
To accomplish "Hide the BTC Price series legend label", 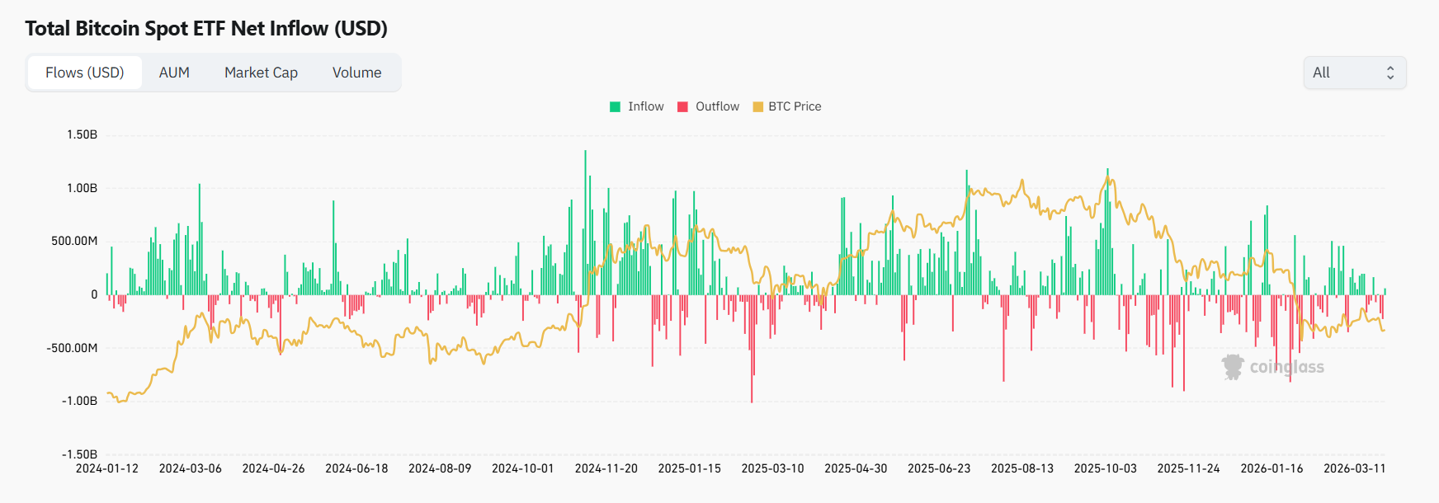I will pyautogui.click(x=795, y=106).
